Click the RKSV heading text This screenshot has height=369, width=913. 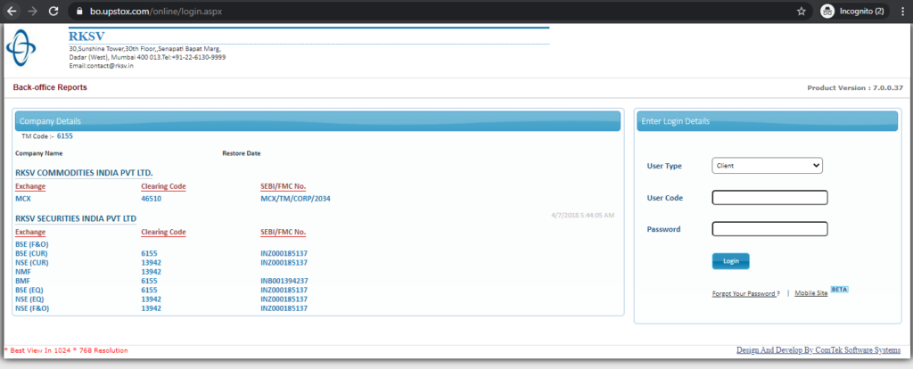tap(86, 36)
